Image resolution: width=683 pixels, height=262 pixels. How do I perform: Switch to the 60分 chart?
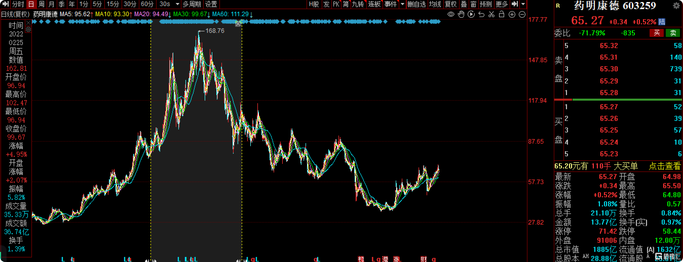tap(147, 4)
